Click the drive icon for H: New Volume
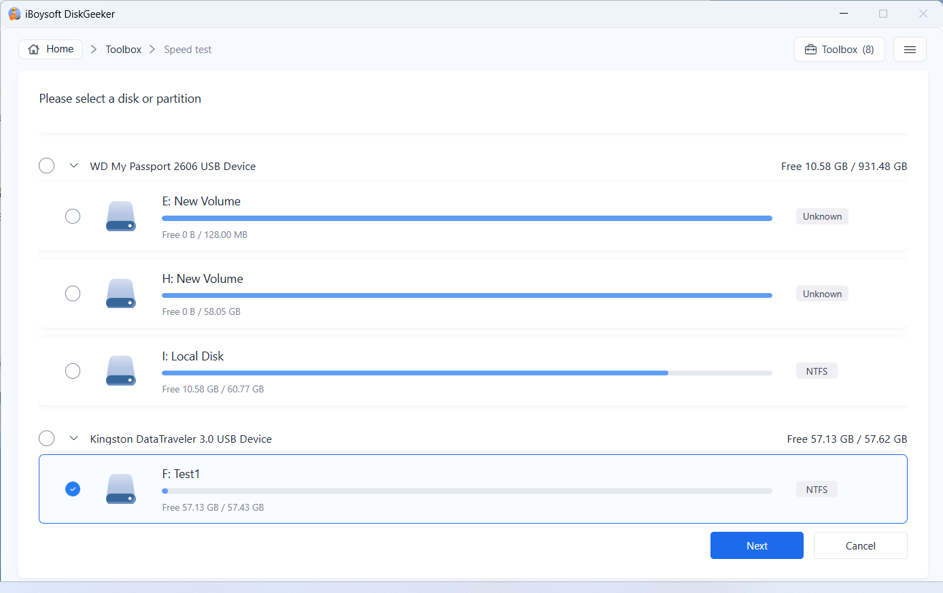943x593 pixels. [121, 294]
